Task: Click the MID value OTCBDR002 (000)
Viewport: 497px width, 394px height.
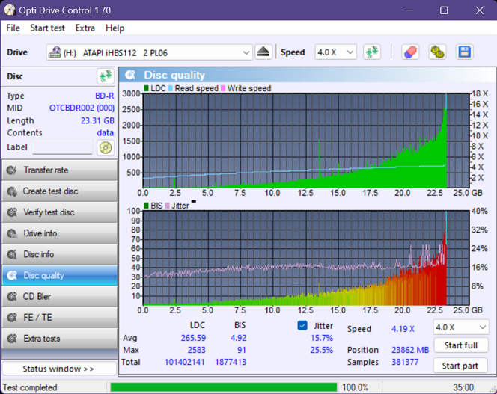Action: click(x=82, y=108)
